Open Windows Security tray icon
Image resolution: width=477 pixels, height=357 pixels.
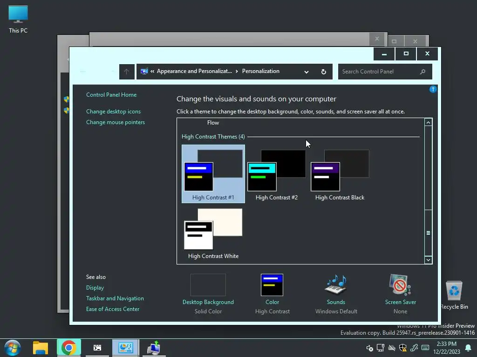(403, 348)
